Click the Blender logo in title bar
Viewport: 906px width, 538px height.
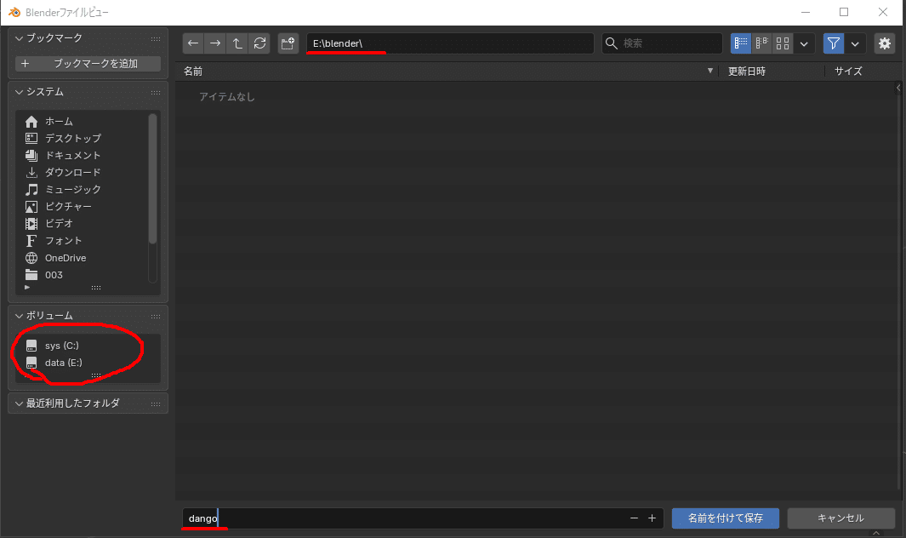(x=14, y=12)
